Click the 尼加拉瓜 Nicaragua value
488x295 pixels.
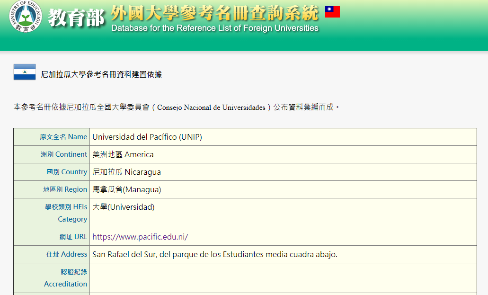[127, 172]
